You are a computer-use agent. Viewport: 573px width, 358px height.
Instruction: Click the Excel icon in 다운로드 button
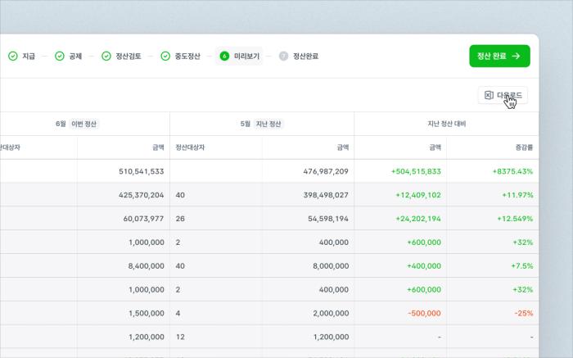(489, 96)
